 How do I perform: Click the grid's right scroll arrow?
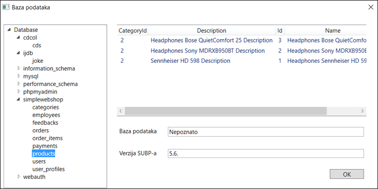pyautogui.click(x=363, y=111)
